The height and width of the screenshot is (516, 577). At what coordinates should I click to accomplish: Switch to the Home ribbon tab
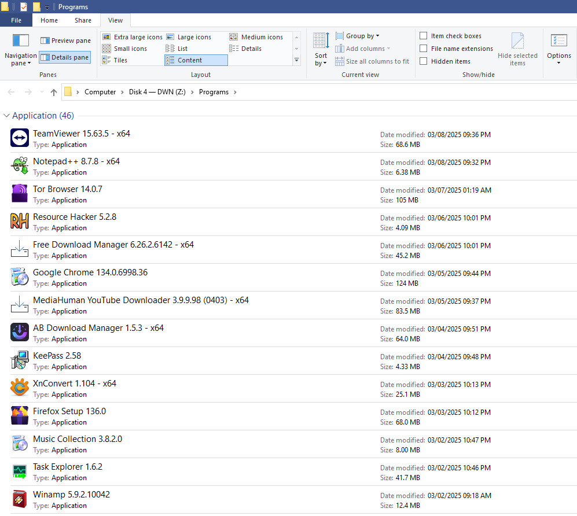click(x=49, y=20)
